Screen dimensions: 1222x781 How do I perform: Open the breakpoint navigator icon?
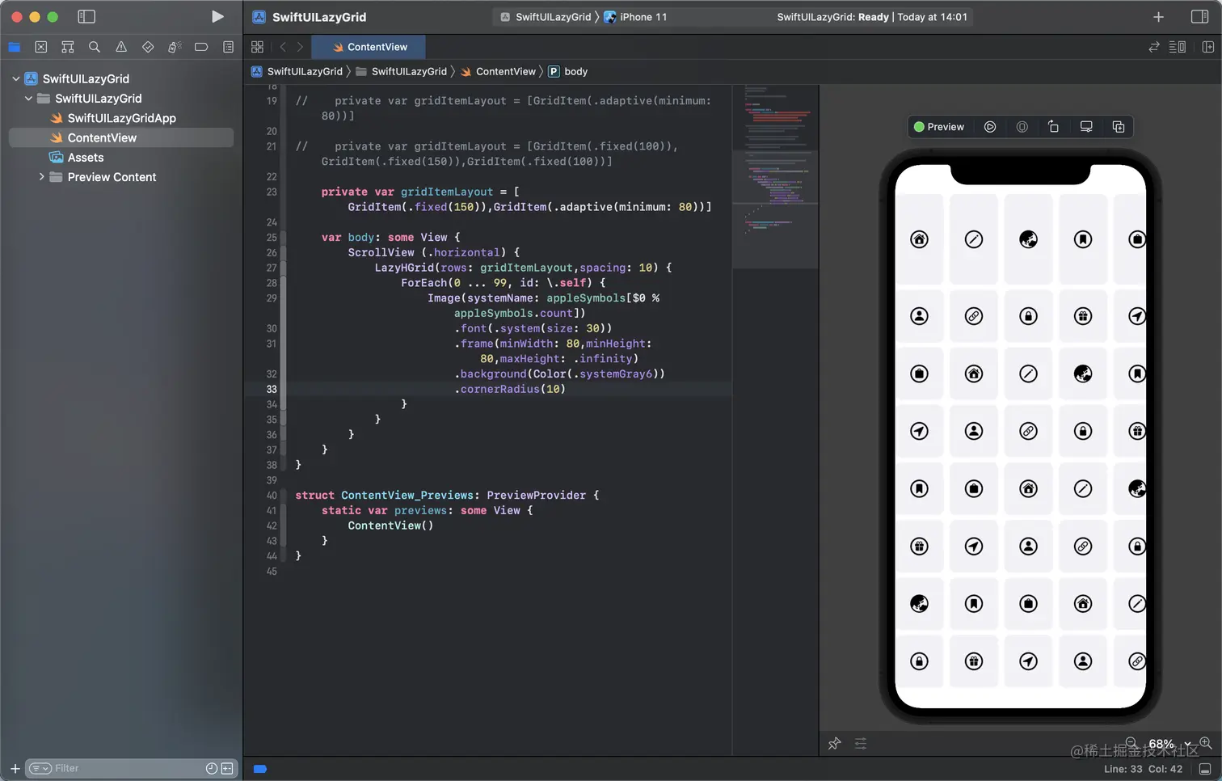[201, 47]
